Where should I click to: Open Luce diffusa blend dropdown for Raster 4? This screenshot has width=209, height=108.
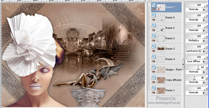point(204,62)
